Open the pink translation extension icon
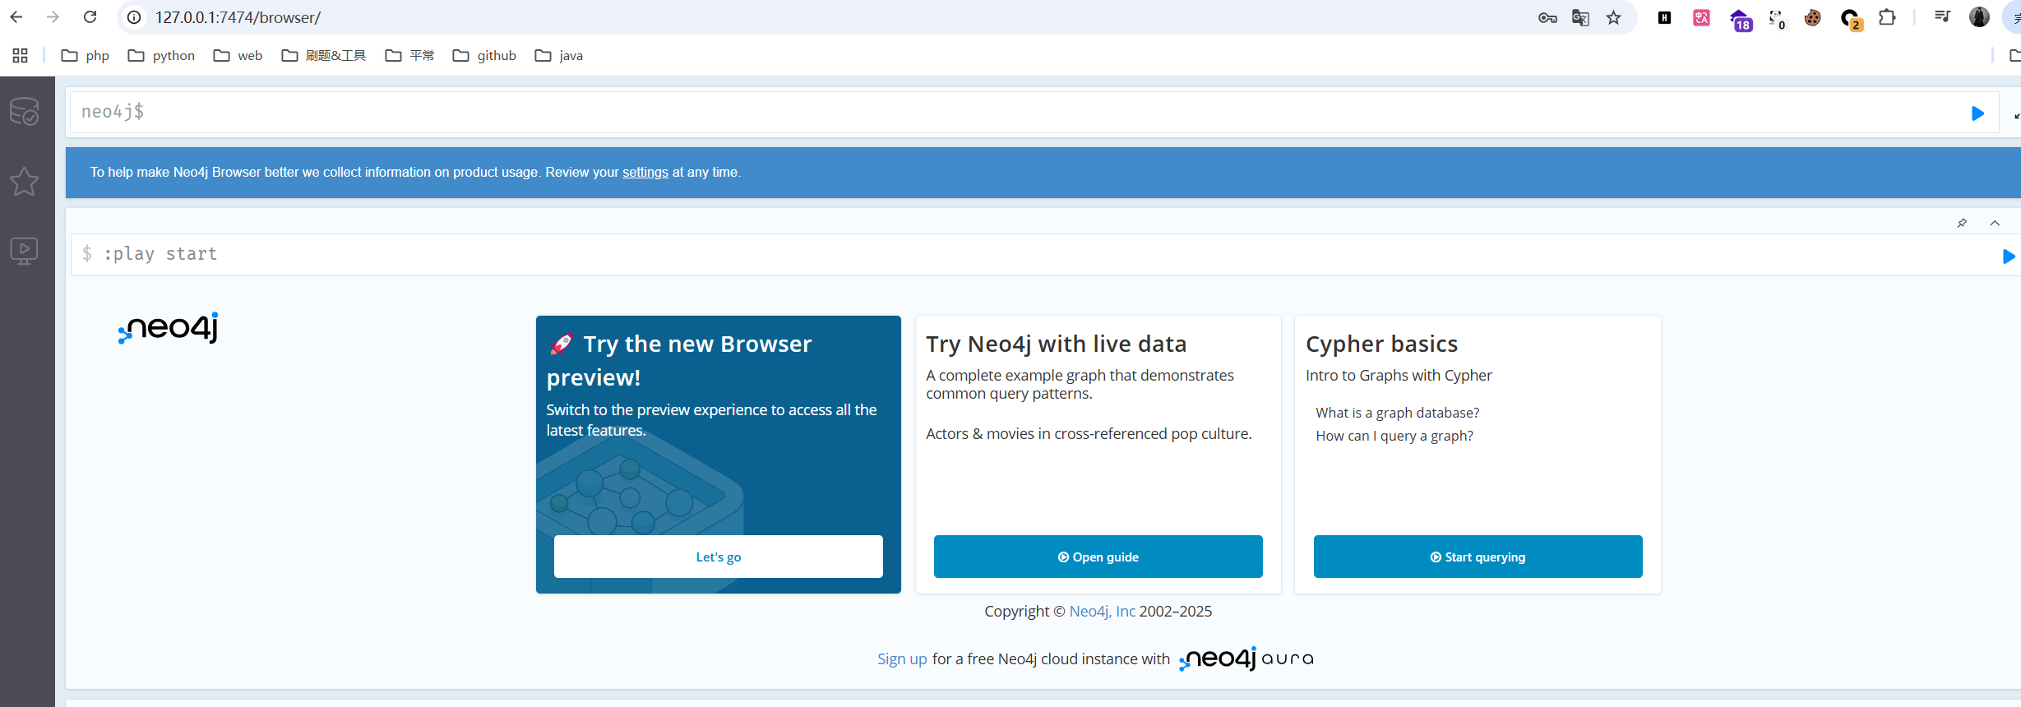 coord(1702,17)
